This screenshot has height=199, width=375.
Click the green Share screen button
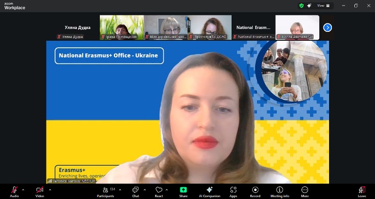pyautogui.click(x=183, y=190)
